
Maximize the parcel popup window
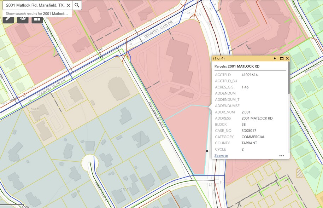pos(282,58)
